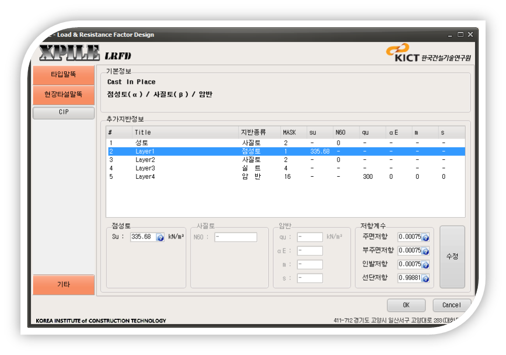Click the 335.68 su cell in Layer1
This screenshot has width=506, height=355.
coord(320,151)
